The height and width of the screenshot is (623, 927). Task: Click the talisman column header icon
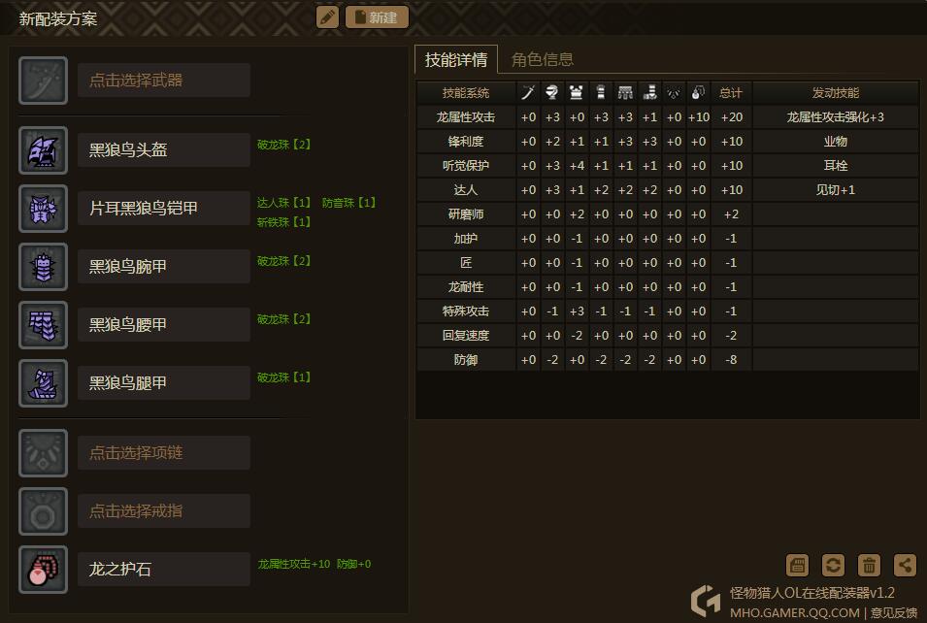pyautogui.click(x=698, y=93)
